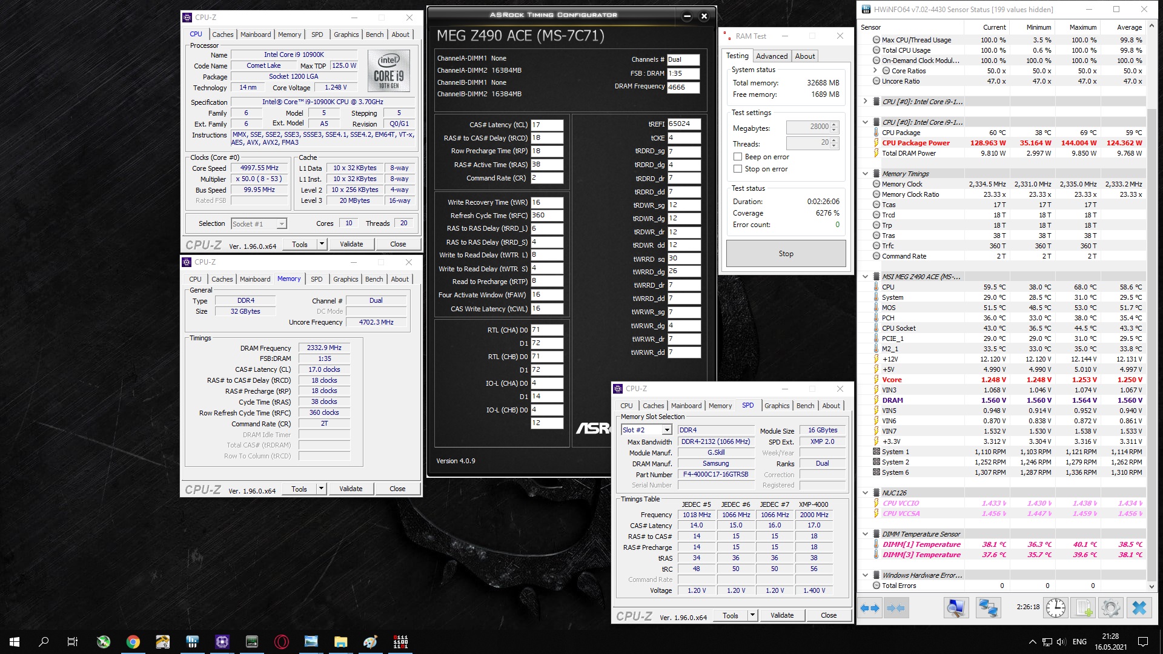Click HWiNFO reset clock icon
The width and height of the screenshot is (1163, 654).
1056,607
